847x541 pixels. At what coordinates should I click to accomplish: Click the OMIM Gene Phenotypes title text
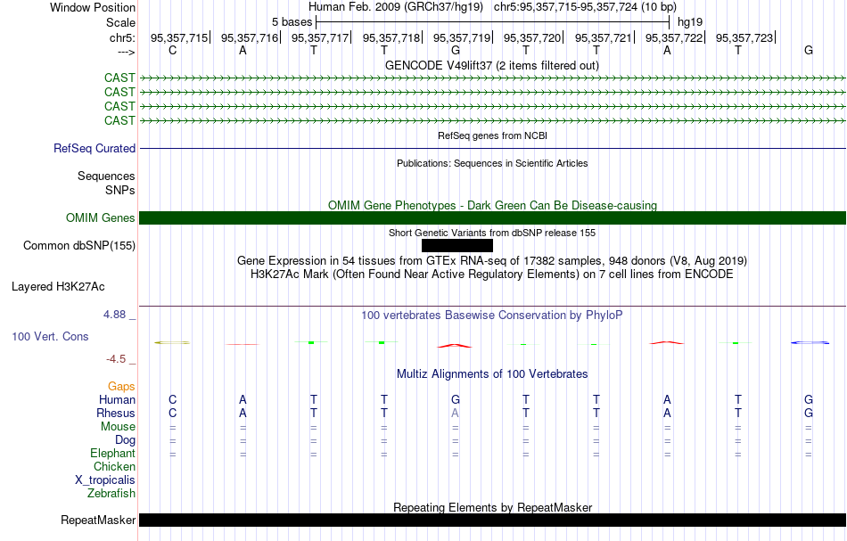[492, 205]
